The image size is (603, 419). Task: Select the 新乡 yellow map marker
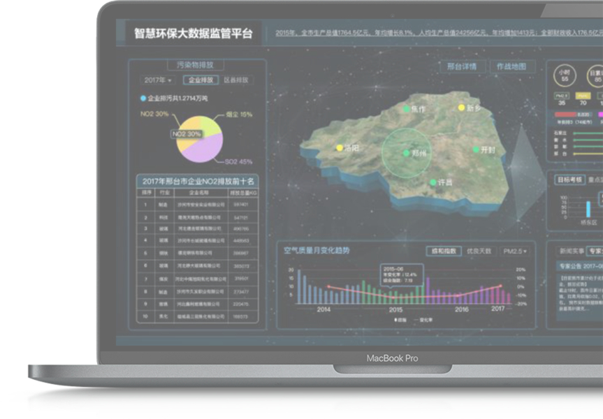(461, 108)
